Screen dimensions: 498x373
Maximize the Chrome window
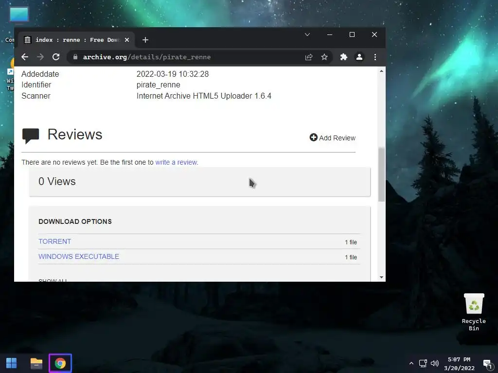pos(352,34)
